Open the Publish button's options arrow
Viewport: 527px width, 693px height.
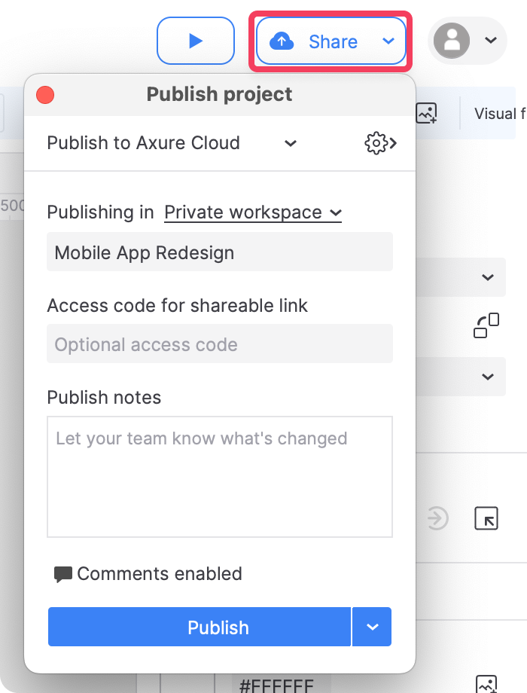tap(373, 627)
